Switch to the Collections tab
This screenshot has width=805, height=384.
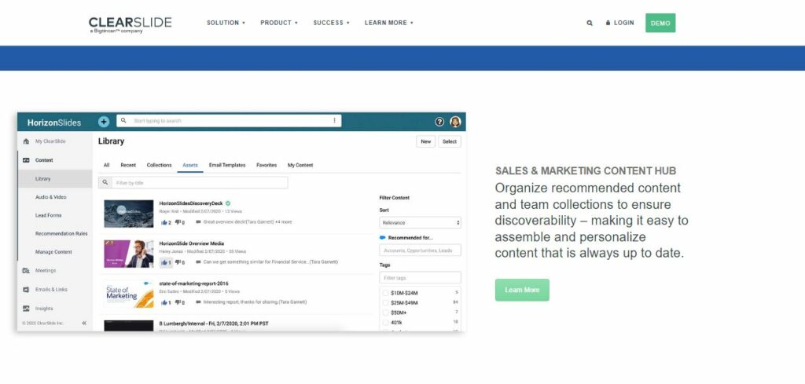tap(159, 165)
